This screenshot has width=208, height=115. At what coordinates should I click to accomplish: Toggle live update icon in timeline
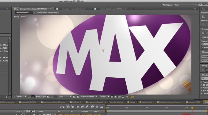click(x=68, y=107)
